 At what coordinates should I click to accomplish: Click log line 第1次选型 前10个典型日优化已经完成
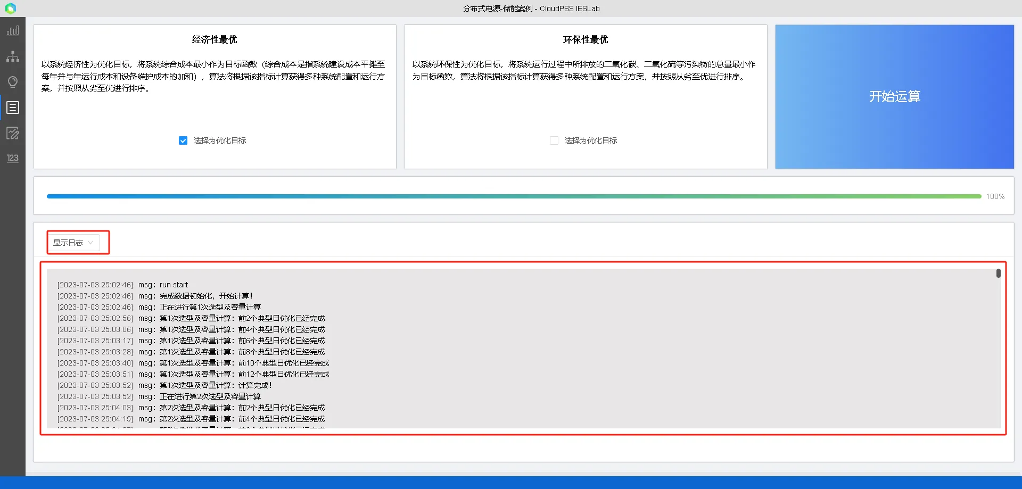pyautogui.click(x=193, y=363)
